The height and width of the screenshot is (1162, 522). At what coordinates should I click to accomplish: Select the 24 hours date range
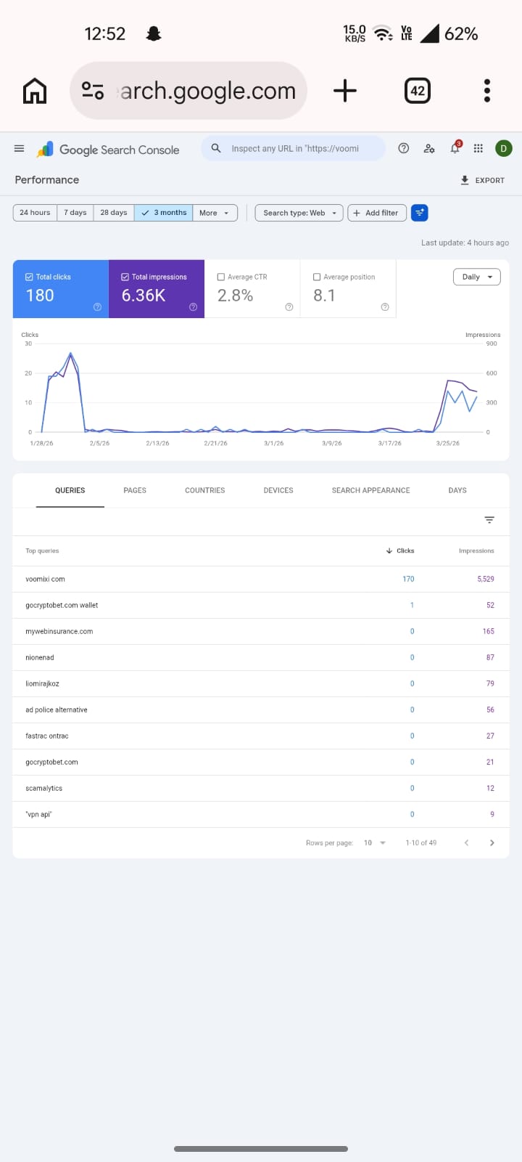coord(35,213)
